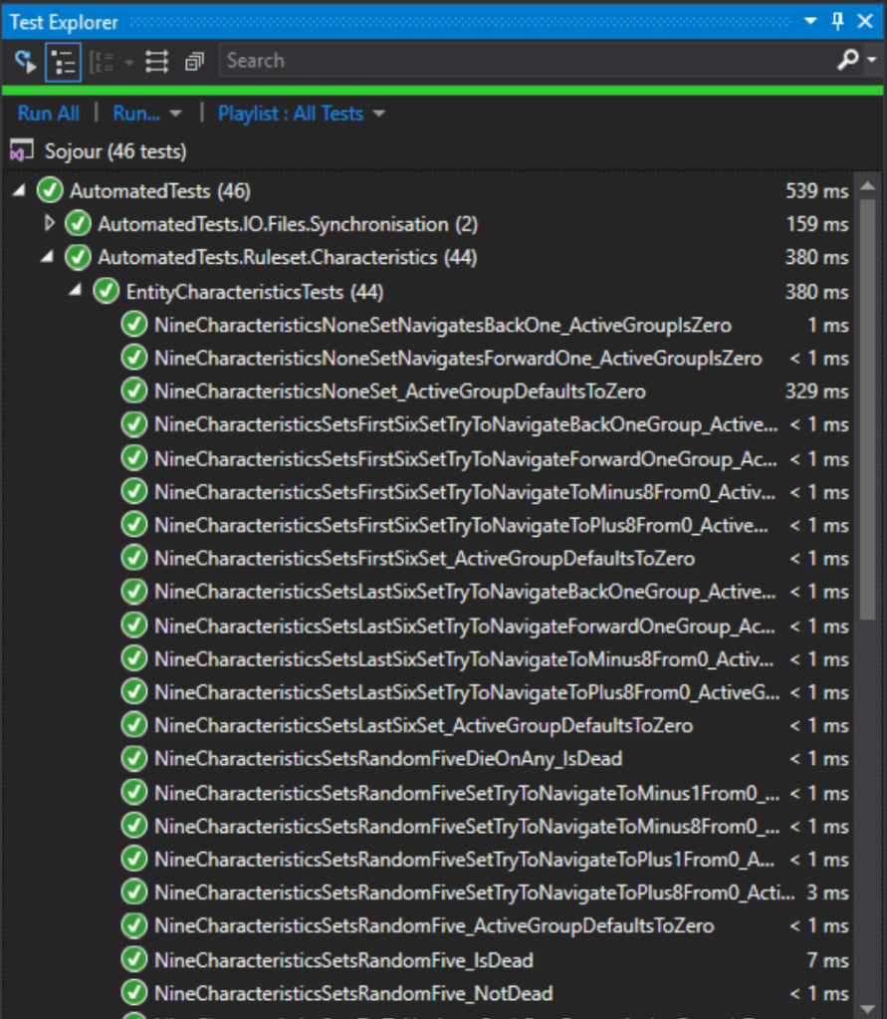Select the Sojour (46 tests) solution entry

(x=114, y=151)
